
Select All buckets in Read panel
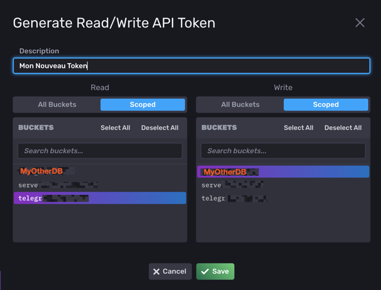(115, 127)
